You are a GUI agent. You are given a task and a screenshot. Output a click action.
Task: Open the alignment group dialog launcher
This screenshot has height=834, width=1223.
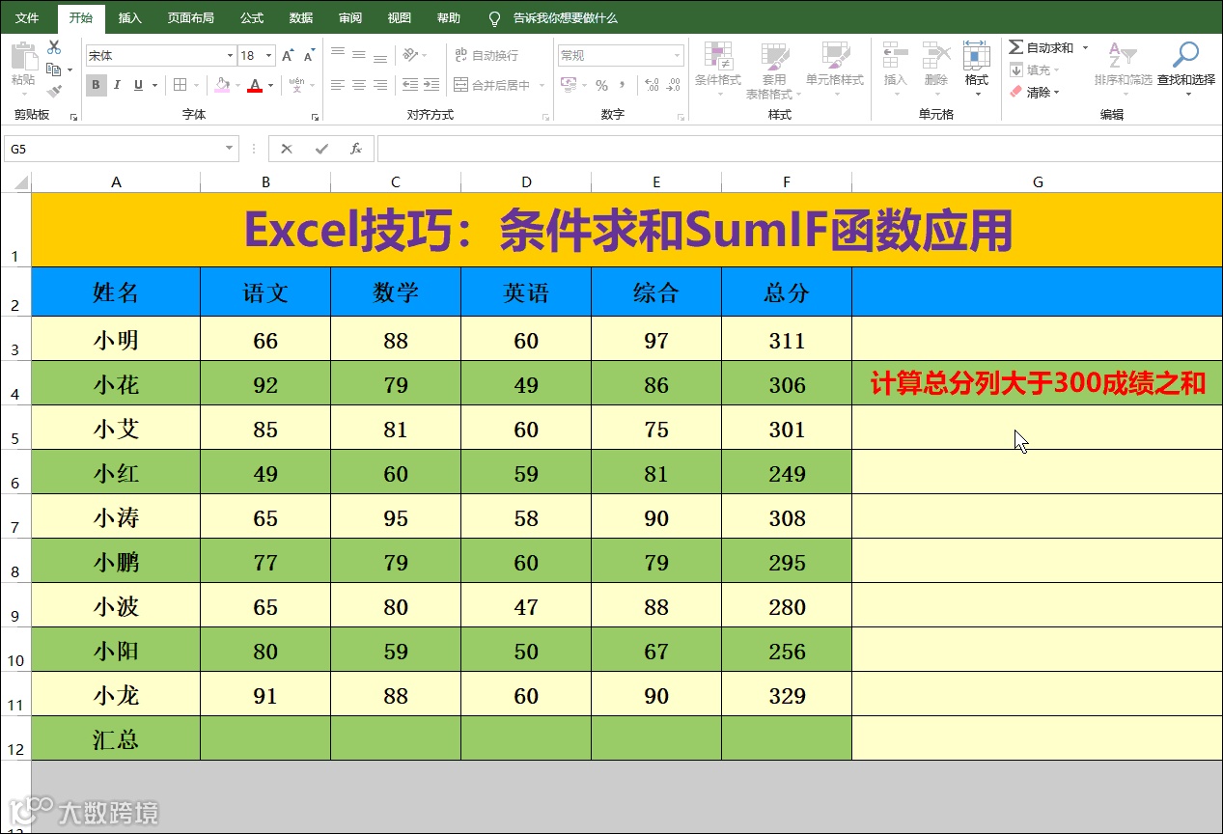click(547, 117)
